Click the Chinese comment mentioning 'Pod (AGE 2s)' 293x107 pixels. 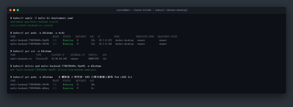(95, 77)
